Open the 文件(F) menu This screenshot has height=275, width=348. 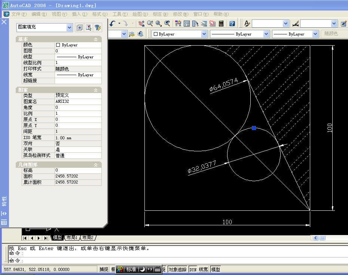tap(19, 14)
